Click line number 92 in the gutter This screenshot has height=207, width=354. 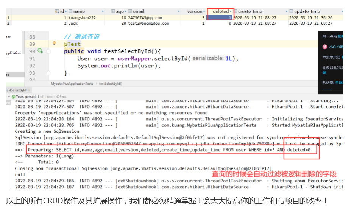[32, 66]
